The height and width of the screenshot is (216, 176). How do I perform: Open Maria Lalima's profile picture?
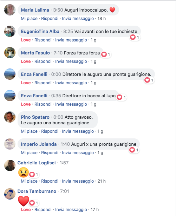10,10
